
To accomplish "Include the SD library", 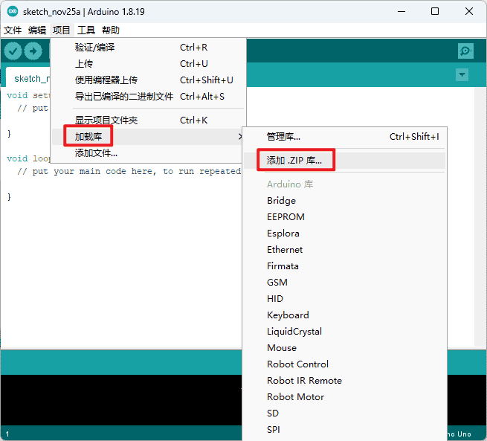I will pos(344,413).
